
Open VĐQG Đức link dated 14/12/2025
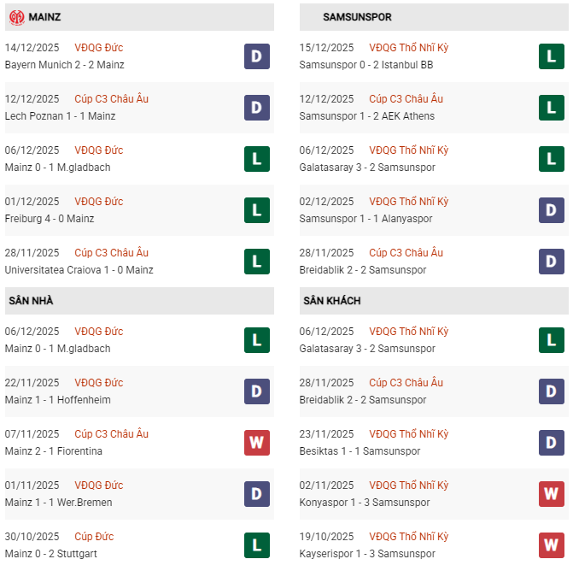98,48
